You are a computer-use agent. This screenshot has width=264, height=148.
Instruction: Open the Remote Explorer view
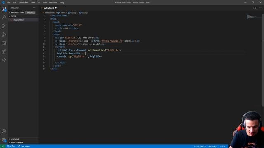(4, 43)
